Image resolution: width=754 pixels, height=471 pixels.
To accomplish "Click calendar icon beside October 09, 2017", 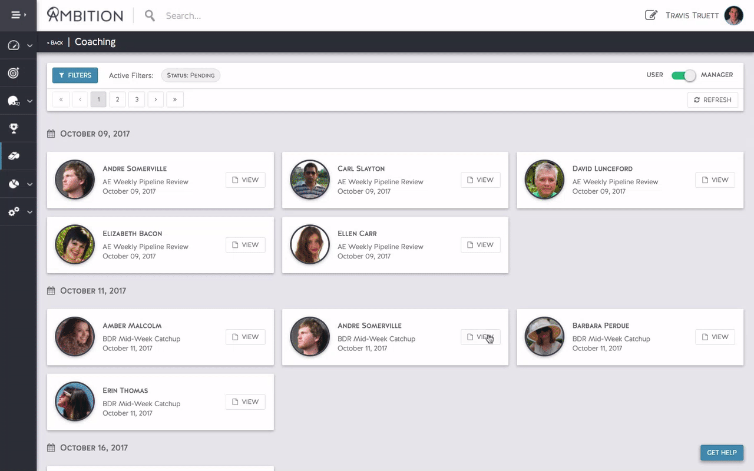I will [x=51, y=134].
